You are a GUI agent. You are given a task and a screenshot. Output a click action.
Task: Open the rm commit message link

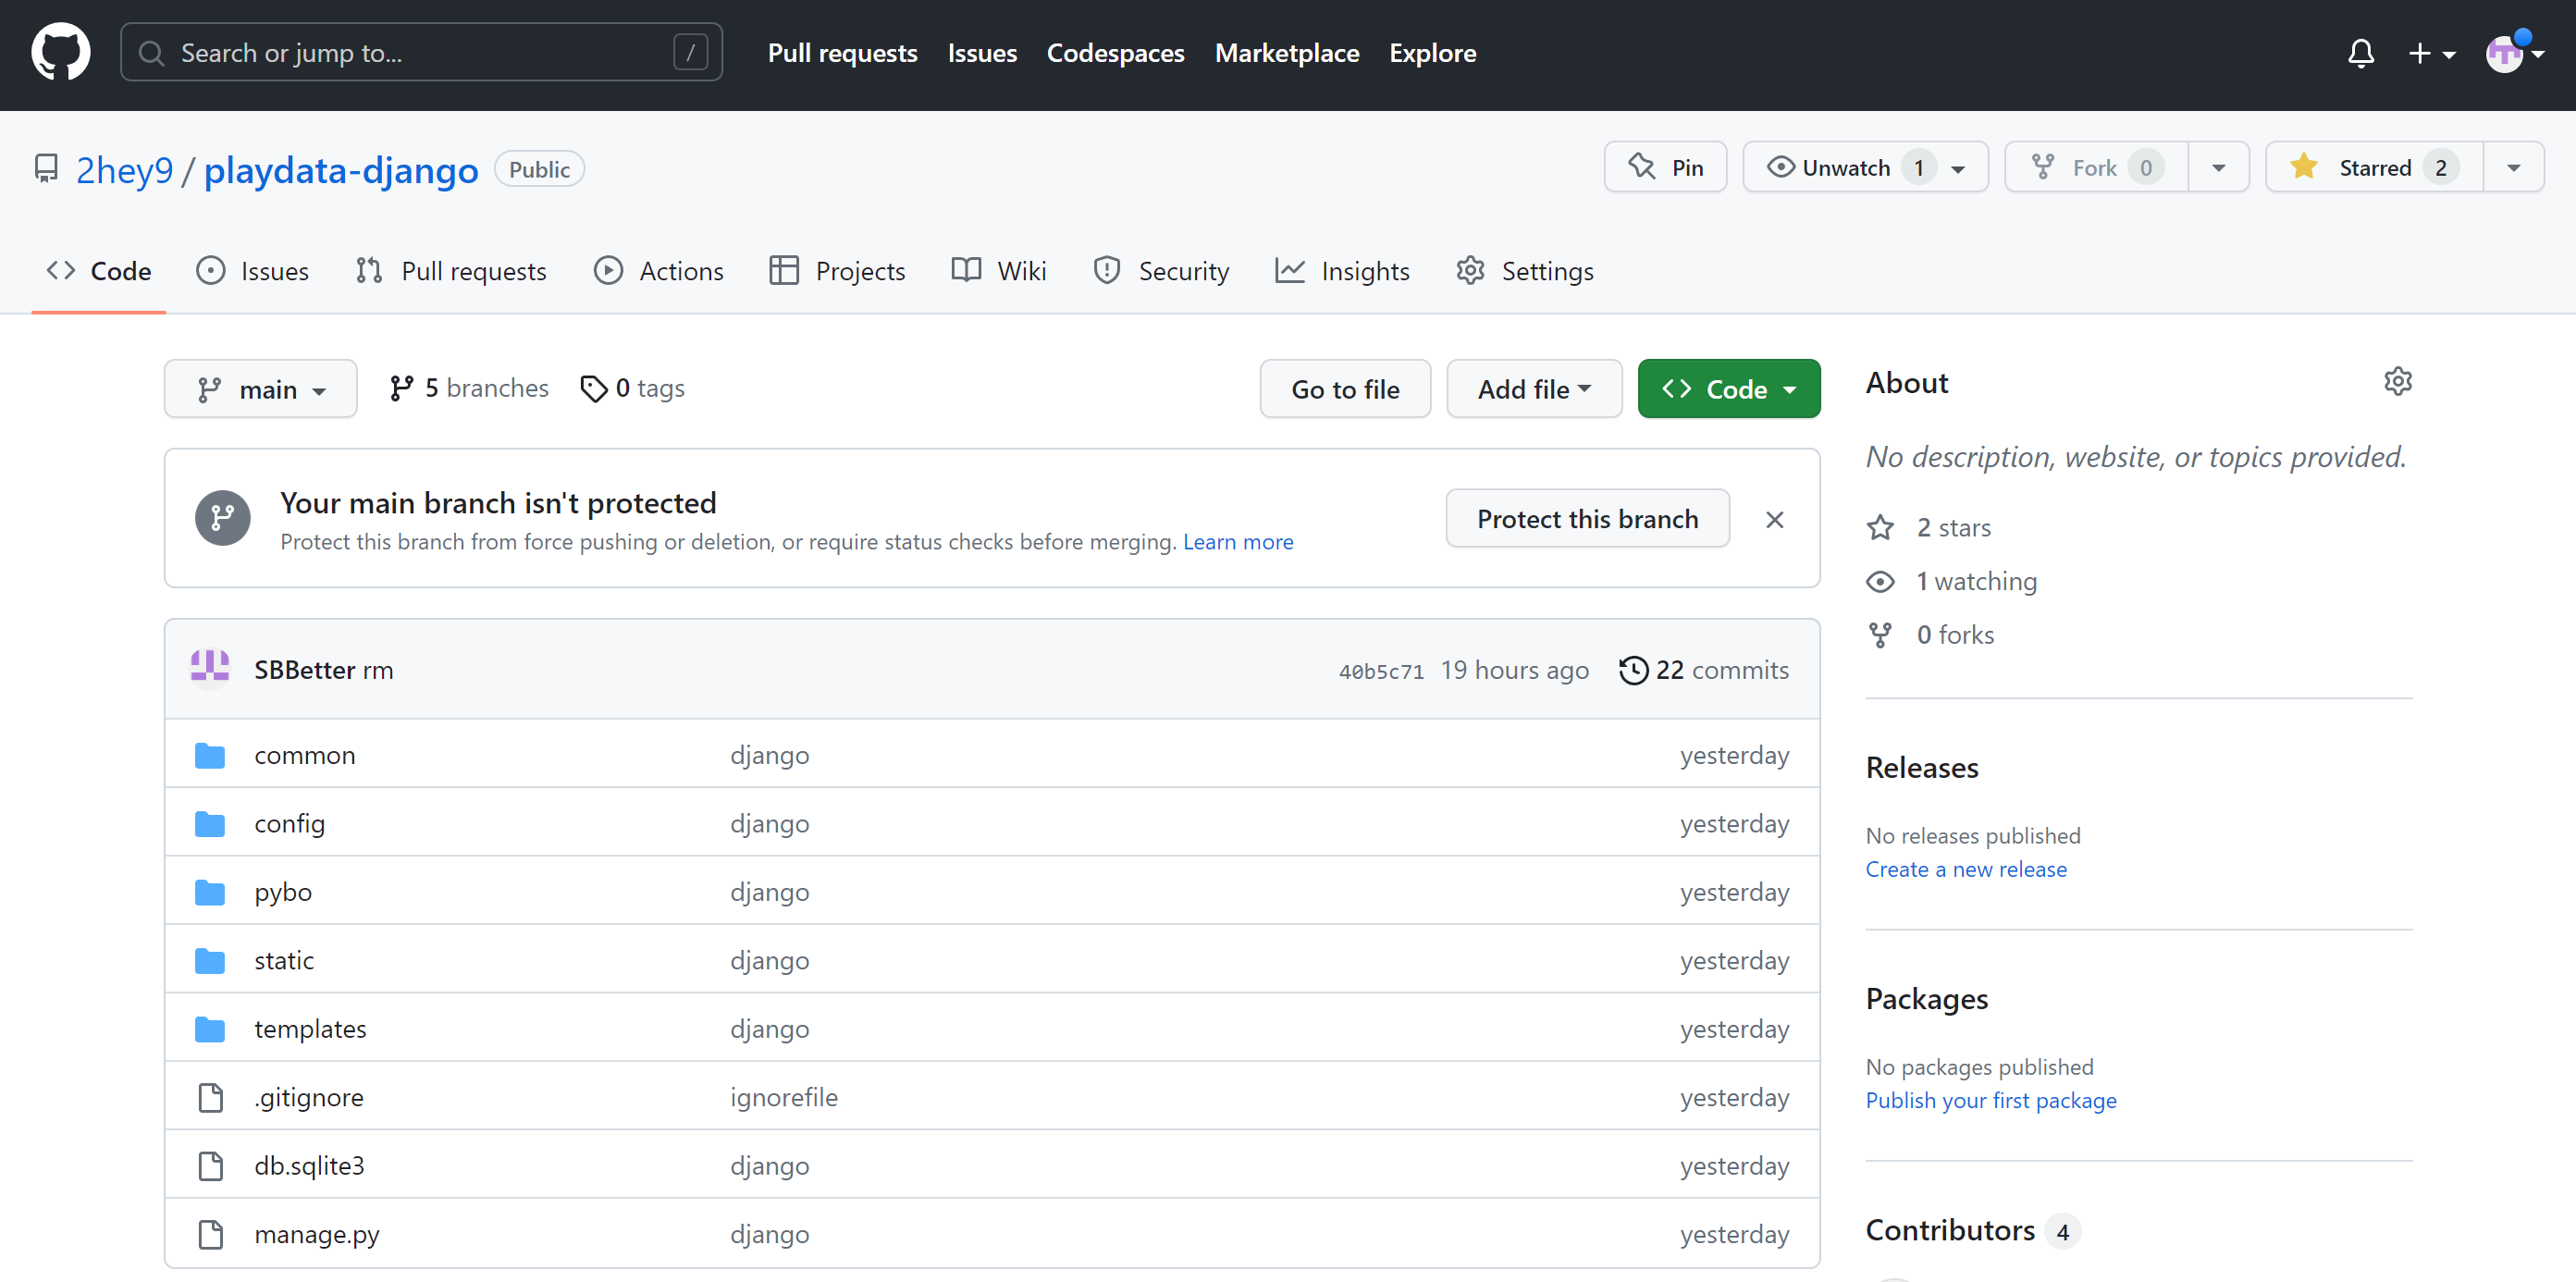[x=378, y=670]
